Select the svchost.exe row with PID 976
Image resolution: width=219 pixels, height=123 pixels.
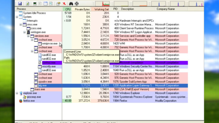[x=101, y=78]
